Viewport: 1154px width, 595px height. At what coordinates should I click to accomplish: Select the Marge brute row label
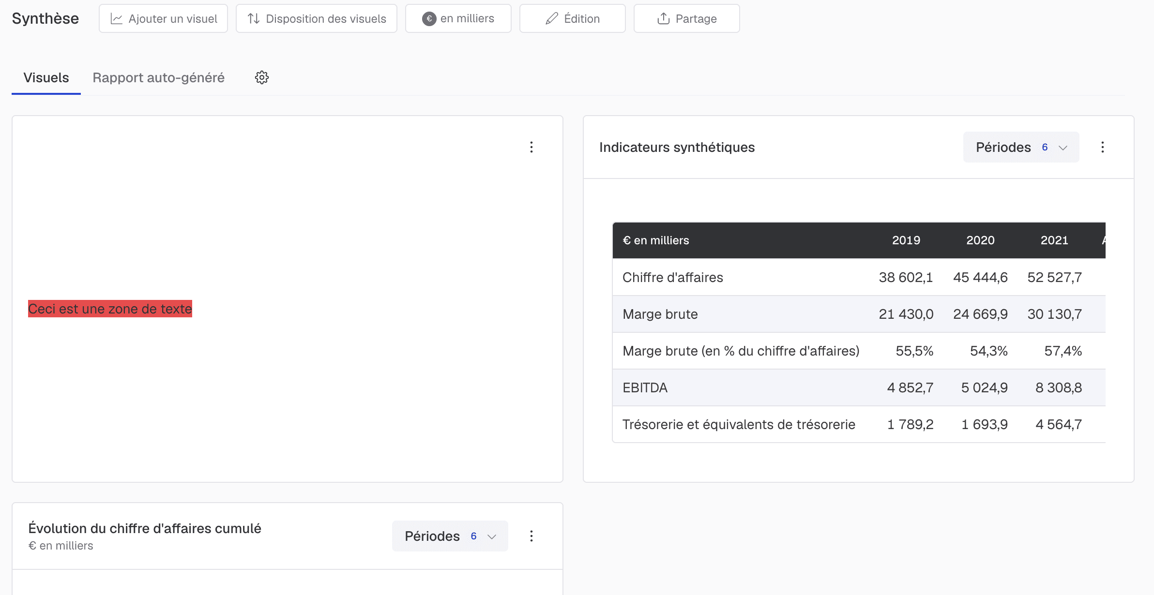coord(660,314)
